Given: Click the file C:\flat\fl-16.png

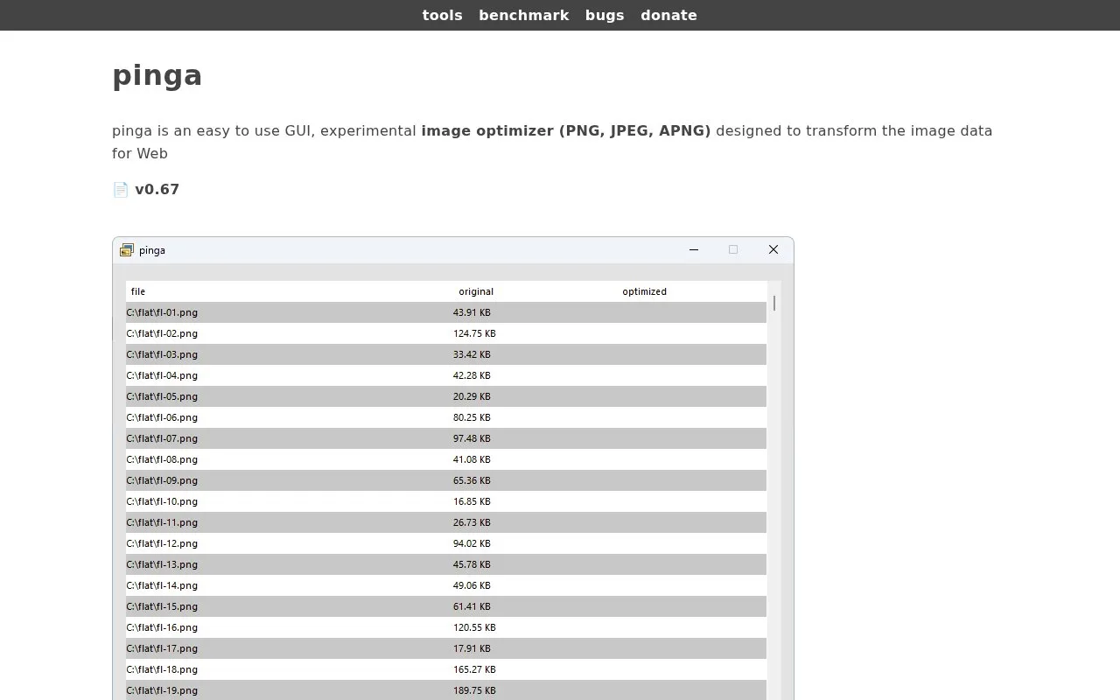Looking at the screenshot, I should click(x=446, y=627).
